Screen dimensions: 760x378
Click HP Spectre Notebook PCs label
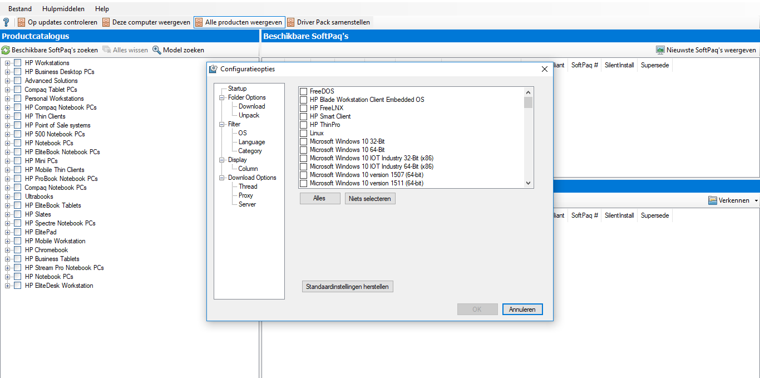tap(60, 223)
